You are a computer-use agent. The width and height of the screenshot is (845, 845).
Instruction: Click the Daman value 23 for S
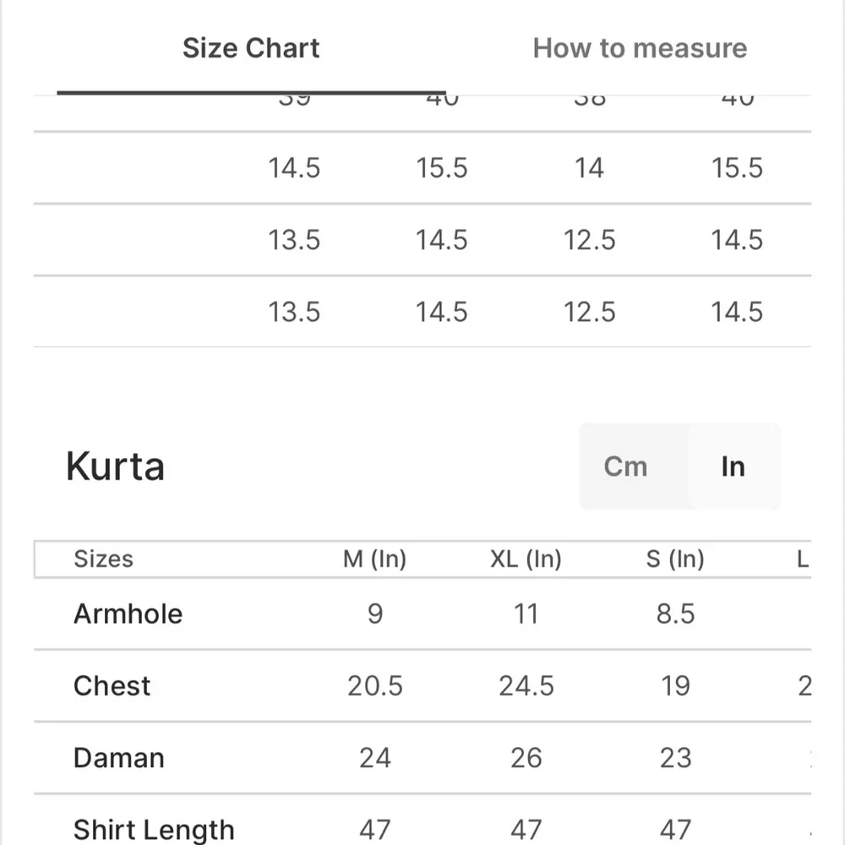[x=675, y=758]
